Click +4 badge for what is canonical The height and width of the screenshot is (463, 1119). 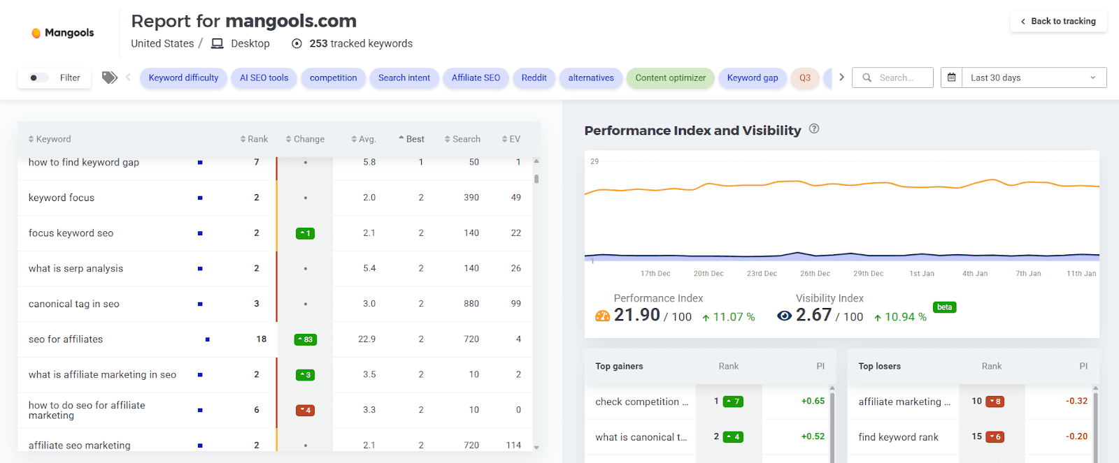click(x=733, y=437)
